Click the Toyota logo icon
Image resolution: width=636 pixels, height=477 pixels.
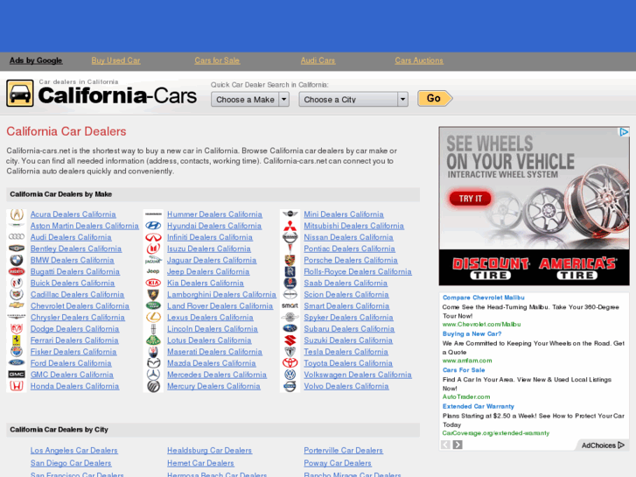290,363
